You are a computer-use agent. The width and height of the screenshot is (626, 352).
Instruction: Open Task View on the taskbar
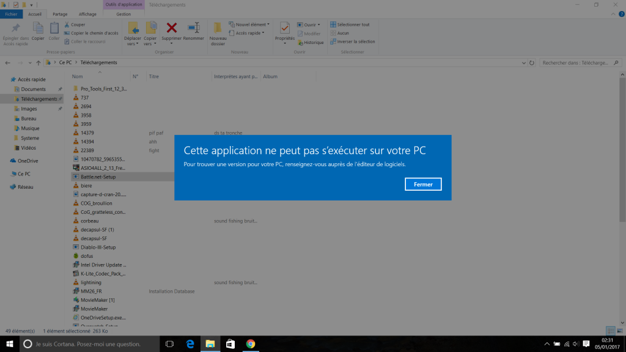pyautogui.click(x=170, y=343)
